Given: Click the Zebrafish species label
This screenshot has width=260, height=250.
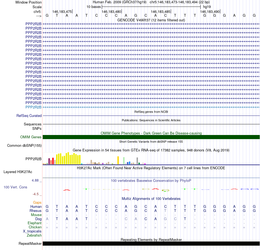Looking at the screenshot, I should (34, 235).
